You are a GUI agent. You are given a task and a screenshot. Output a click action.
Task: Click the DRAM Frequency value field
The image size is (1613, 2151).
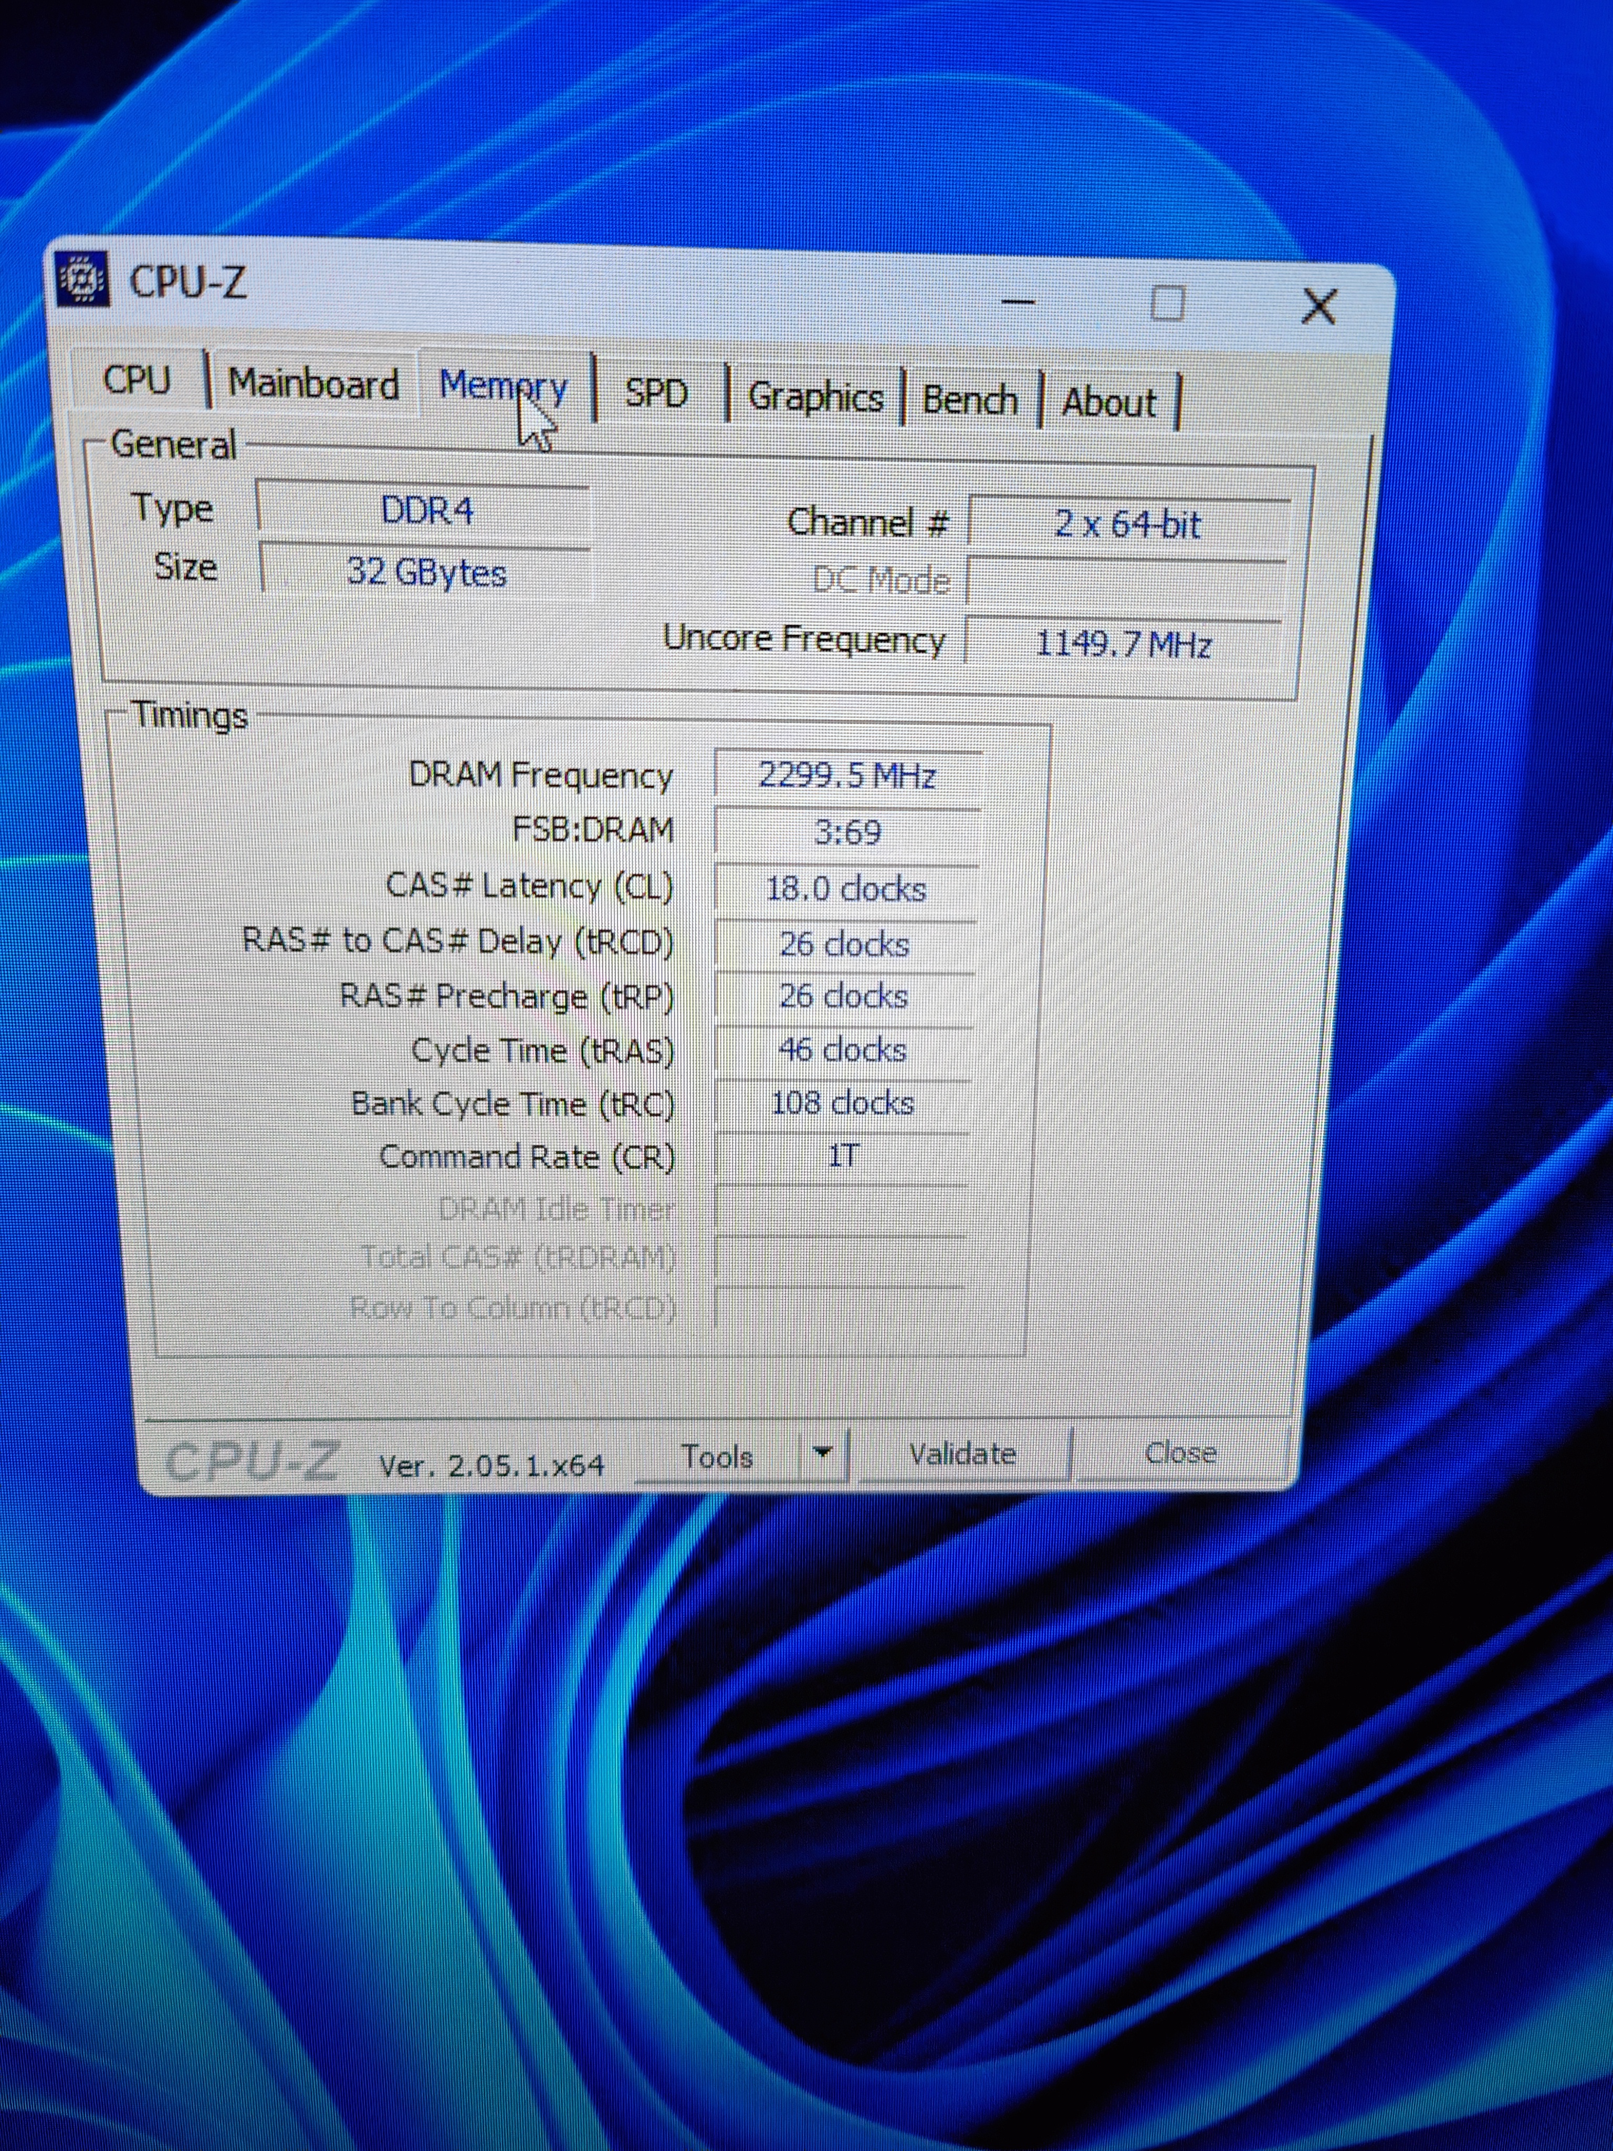pyautogui.click(x=846, y=776)
